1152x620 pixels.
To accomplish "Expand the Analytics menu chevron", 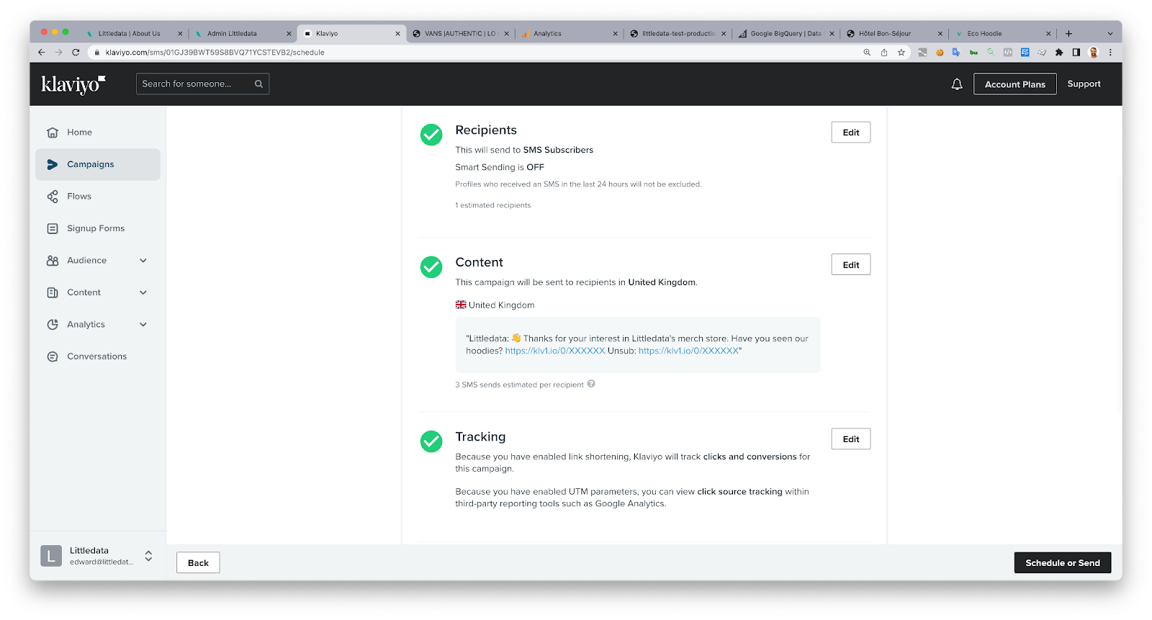I will tap(143, 325).
